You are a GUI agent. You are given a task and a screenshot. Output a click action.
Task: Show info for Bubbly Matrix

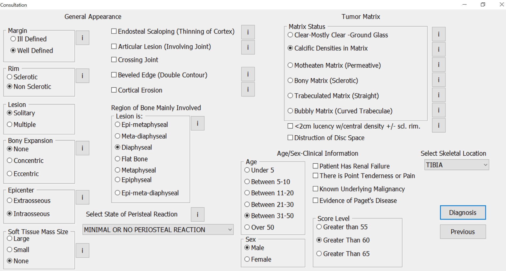439,110
